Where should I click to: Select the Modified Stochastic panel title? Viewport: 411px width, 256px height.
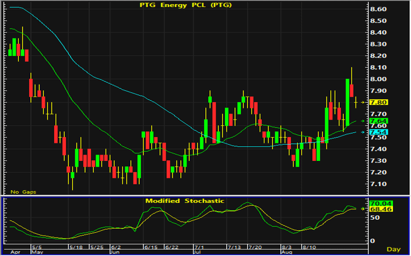point(185,201)
